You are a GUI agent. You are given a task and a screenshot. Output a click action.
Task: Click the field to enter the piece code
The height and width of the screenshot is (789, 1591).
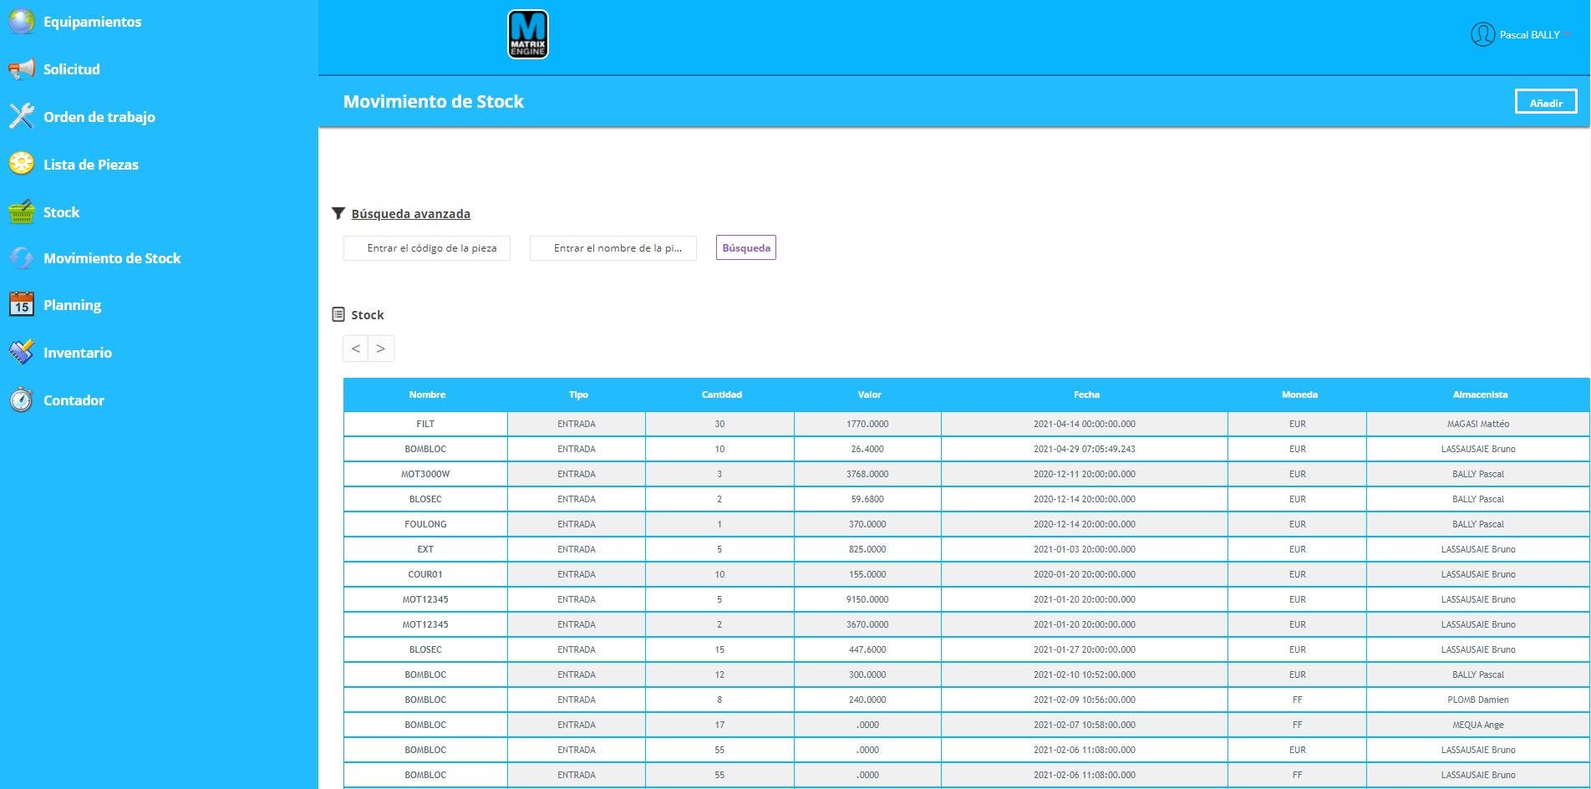click(426, 247)
